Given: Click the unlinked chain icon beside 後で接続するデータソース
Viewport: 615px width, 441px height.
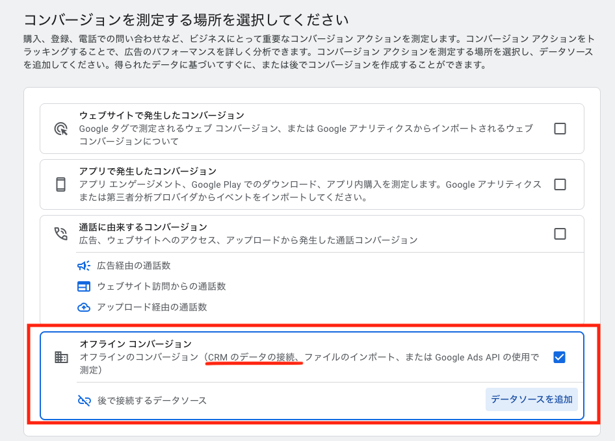Looking at the screenshot, I should tap(84, 400).
